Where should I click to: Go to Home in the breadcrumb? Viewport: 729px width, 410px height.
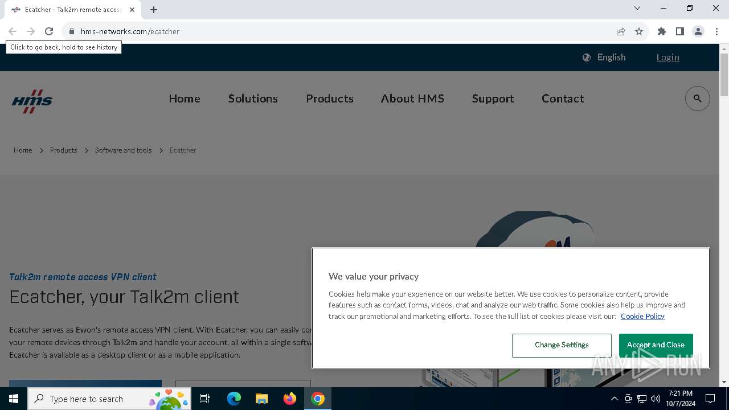pos(23,150)
